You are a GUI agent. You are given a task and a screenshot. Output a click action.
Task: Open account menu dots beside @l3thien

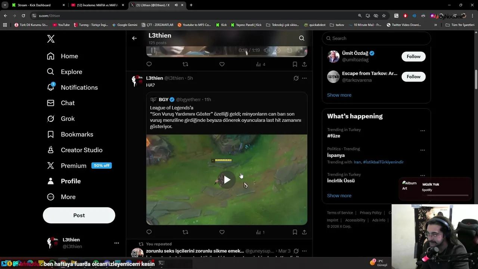click(x=117, y=243)
